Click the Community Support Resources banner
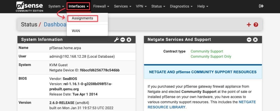This screenshot has width=280, height=111. tap(203, 72)
